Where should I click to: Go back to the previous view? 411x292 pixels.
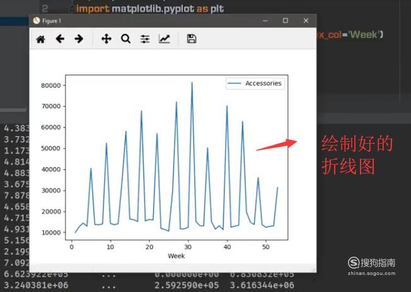click(x=60, y=39)
